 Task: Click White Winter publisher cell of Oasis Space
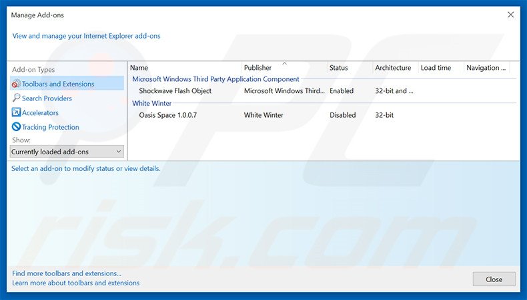pyautogui.click(x=263, y=115)
